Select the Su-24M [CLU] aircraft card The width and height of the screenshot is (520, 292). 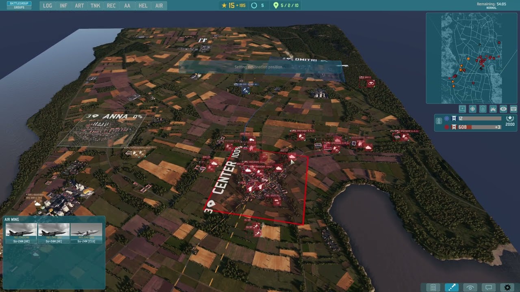86,233
